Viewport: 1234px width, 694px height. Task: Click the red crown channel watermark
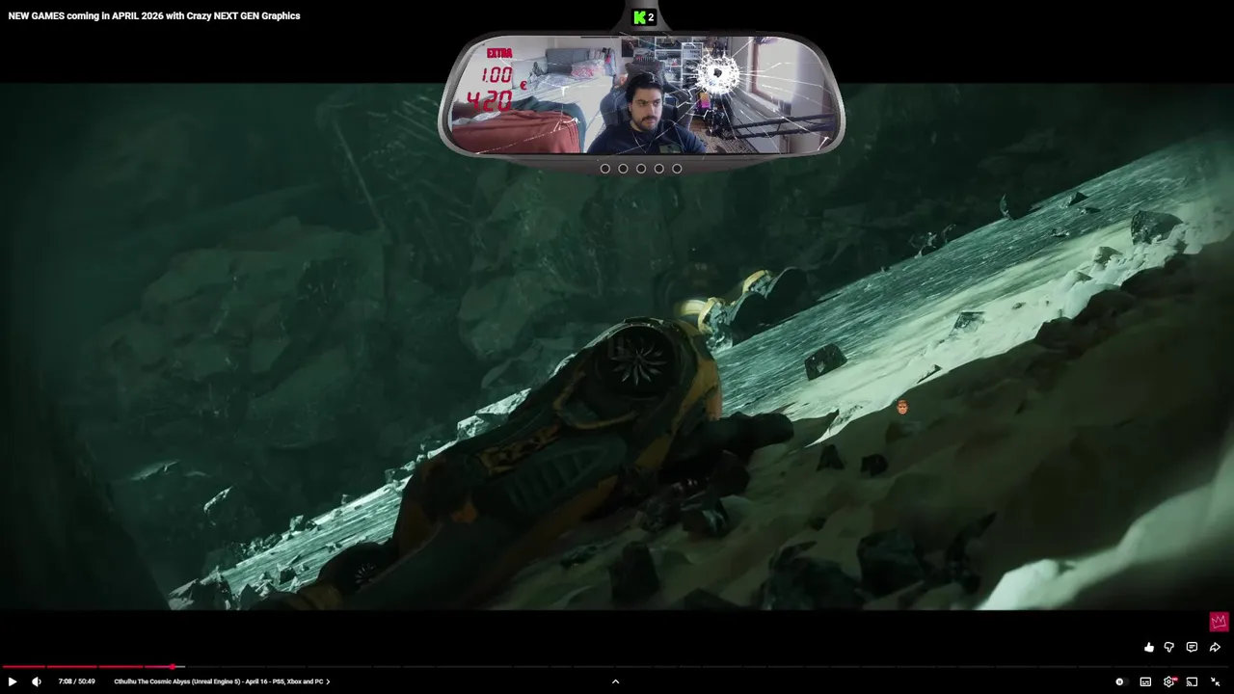pos(1219,622)
